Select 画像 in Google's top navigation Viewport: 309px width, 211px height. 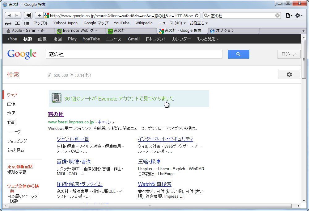coord(42,39)
